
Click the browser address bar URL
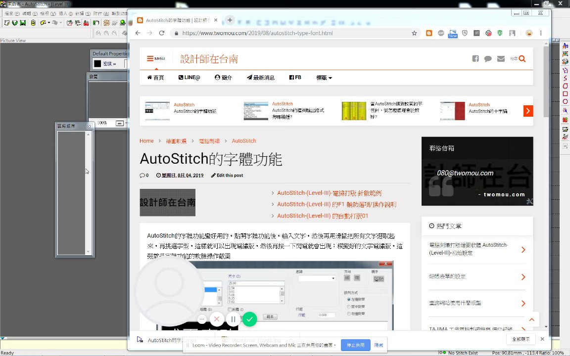click(257, 33)
